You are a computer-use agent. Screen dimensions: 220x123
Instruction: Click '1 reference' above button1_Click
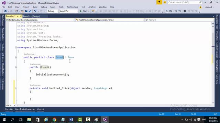coord(35,85)
